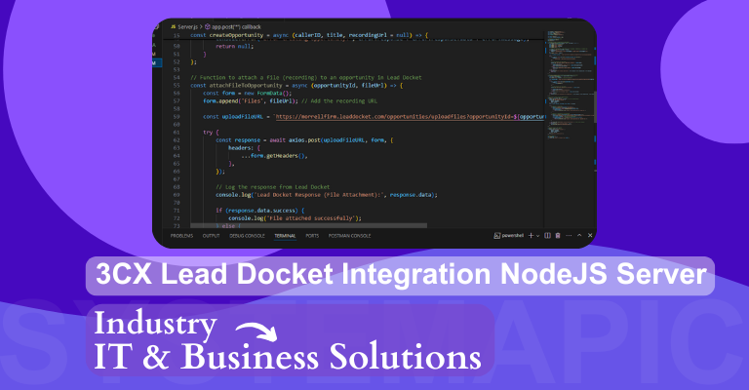Click the 'IT & Business Solutions' text
The height and width of the screenshot is (390, 749).
(x=287, y=357)
